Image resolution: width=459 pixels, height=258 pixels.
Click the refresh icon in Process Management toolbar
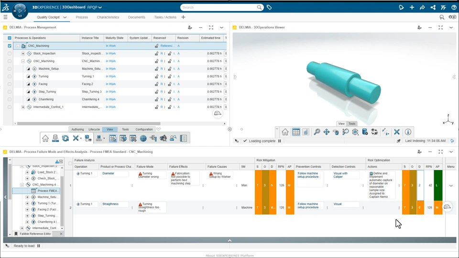click(x=66, y=139)
